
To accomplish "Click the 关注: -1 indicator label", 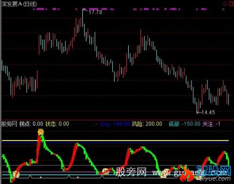I will (x=212, y=124).
